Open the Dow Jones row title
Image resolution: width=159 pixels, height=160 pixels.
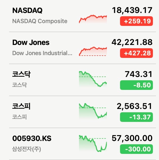click(x=31, y=42)
